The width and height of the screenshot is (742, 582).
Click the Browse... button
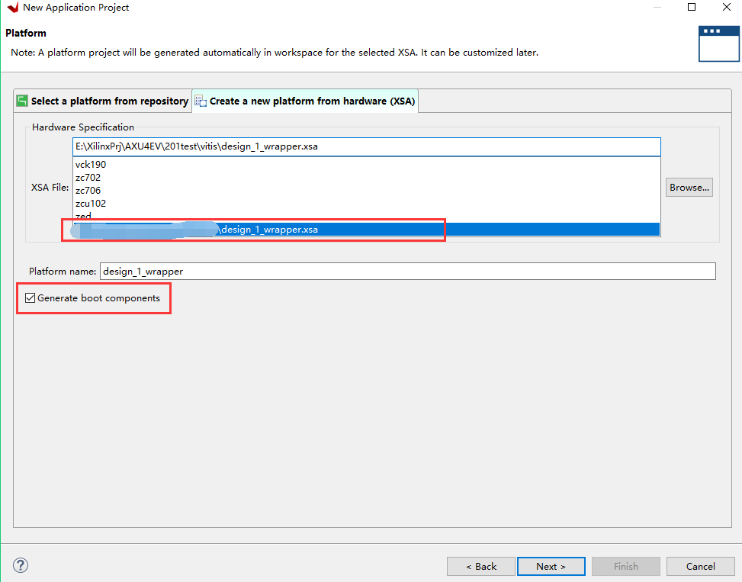[x=689, y=188]
